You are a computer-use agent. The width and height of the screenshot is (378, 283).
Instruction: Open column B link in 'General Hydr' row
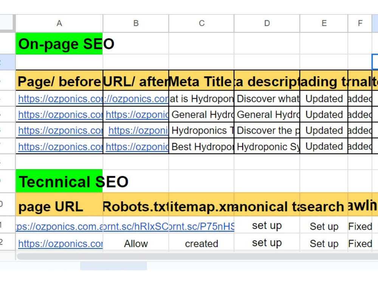(137, 115)
